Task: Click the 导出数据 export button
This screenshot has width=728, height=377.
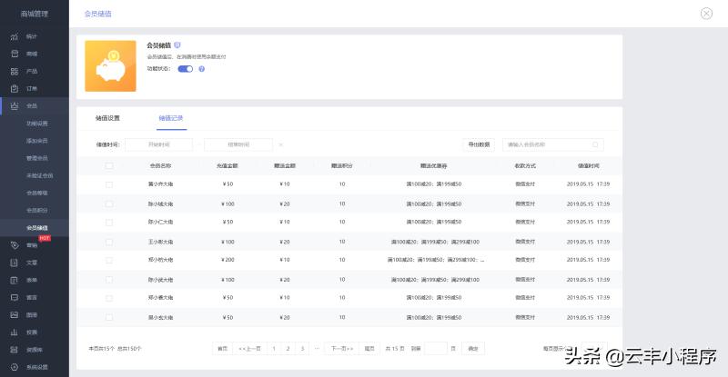Action: [x=479, y=144]
